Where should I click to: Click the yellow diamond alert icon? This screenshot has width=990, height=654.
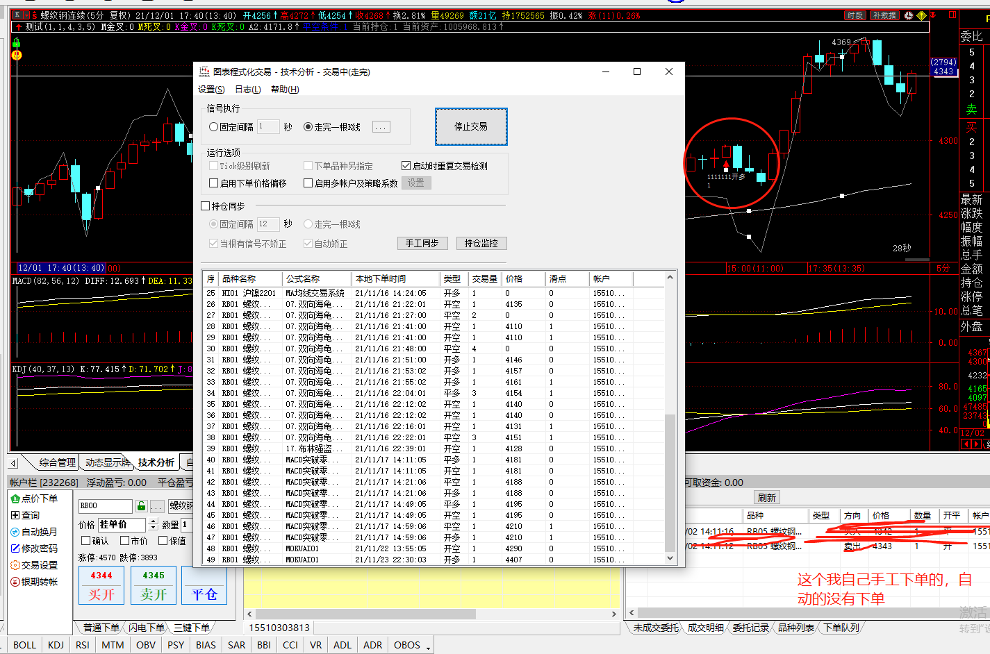pos(921,15)
